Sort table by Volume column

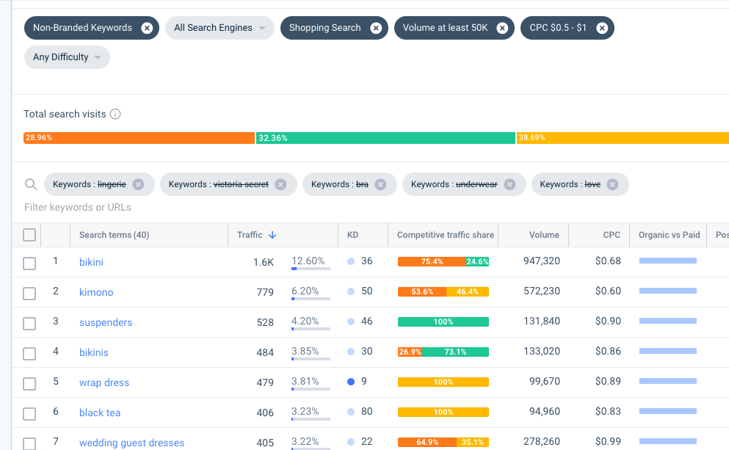[544, 235]
